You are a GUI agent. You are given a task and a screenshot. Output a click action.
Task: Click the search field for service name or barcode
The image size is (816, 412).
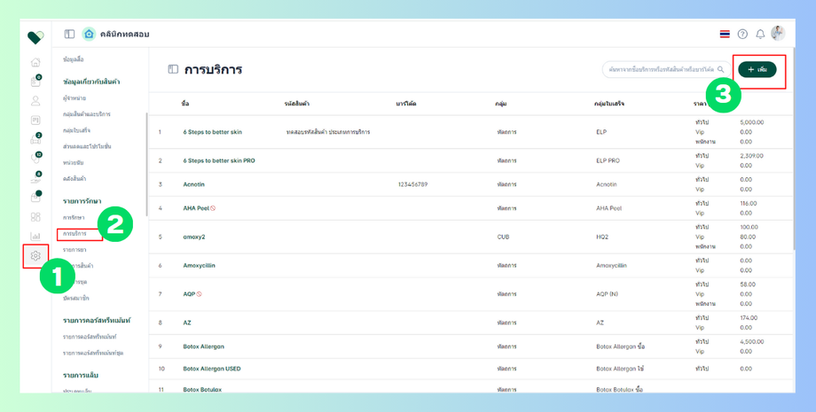[666, 69]
